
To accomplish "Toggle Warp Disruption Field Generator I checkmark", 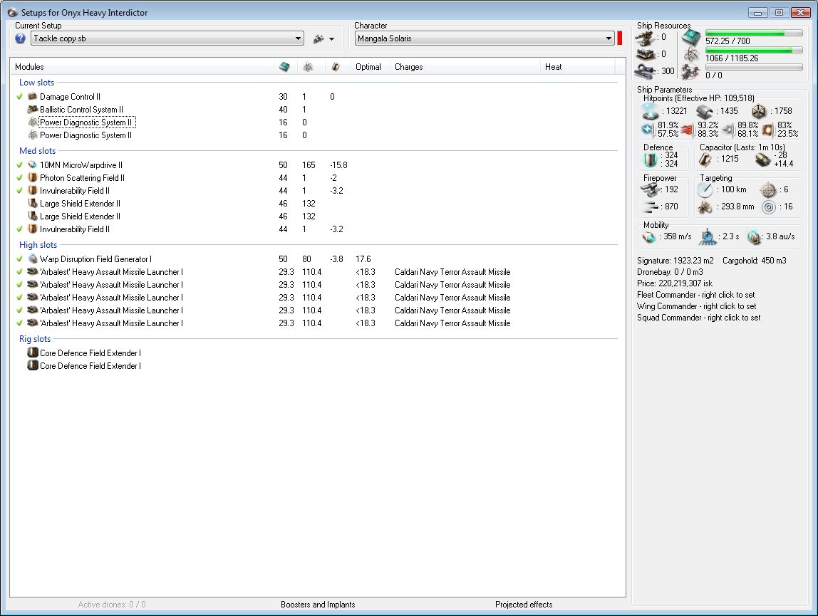I will click(20, 259).
